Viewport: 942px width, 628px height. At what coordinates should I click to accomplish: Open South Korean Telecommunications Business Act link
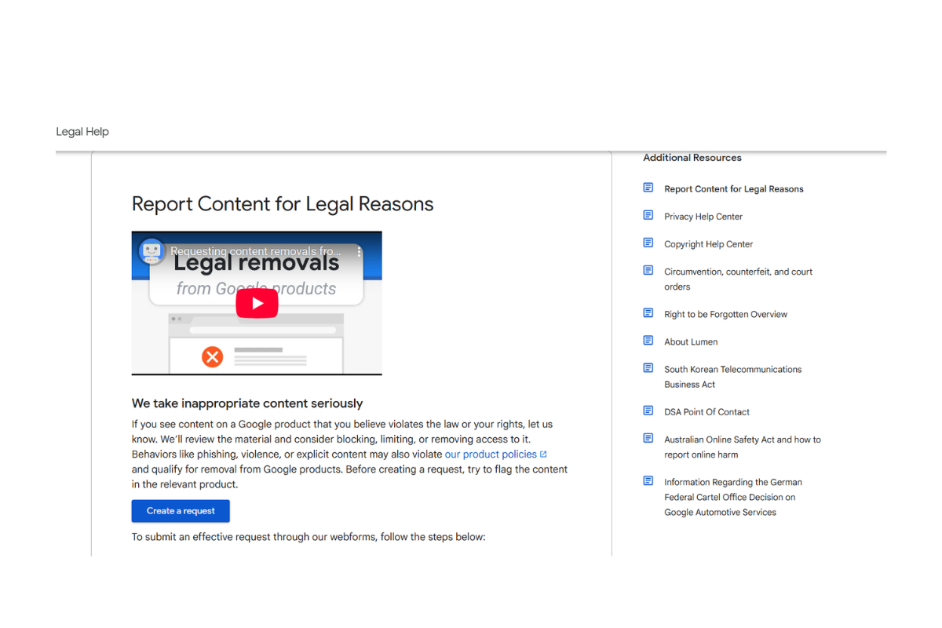pyautogui.click(x=733, y=377)
